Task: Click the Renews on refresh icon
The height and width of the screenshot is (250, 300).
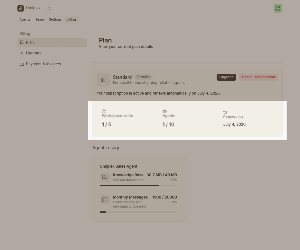Action: click(225, 112)
